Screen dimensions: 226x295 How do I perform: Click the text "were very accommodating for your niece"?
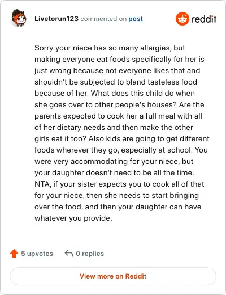(107, 162)
